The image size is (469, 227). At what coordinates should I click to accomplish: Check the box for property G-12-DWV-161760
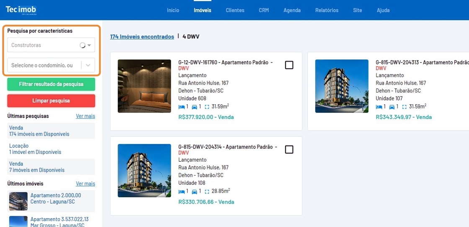pos(289,65)
